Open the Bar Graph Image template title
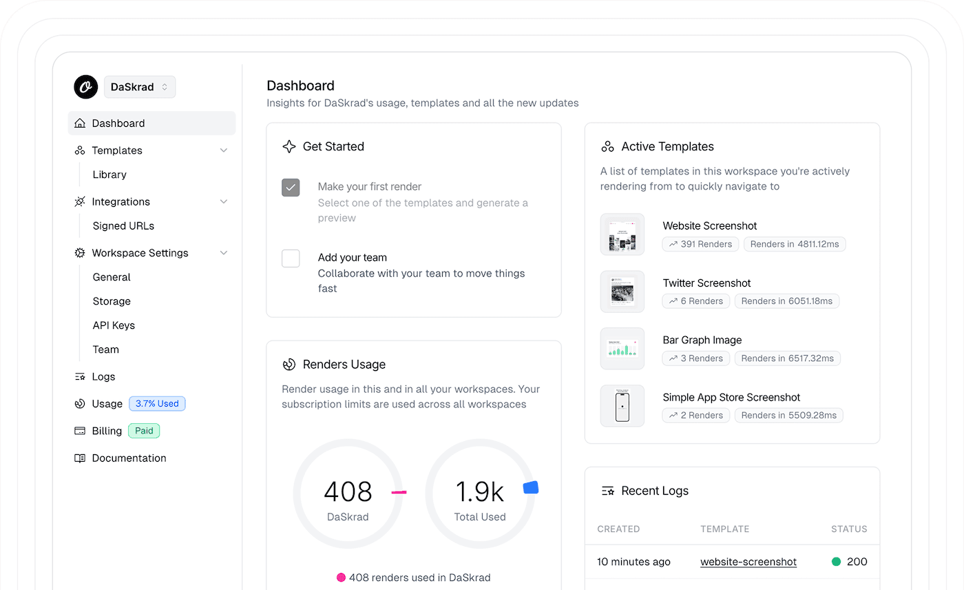The width and height of the screenshot is (964, 590). 702,340
